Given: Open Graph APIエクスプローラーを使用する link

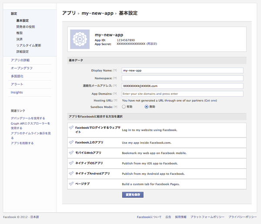Looking at the screenshot, I should tap(30, 126).
